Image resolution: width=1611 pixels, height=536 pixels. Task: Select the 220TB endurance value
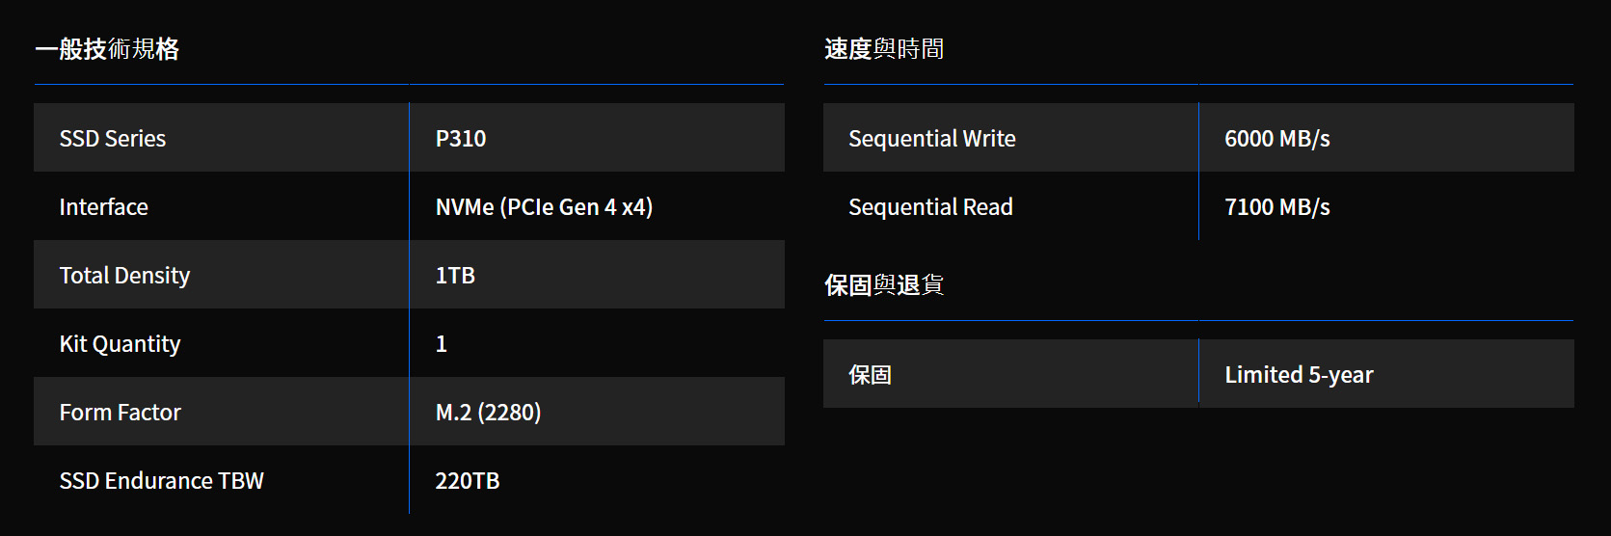(468, 481)
